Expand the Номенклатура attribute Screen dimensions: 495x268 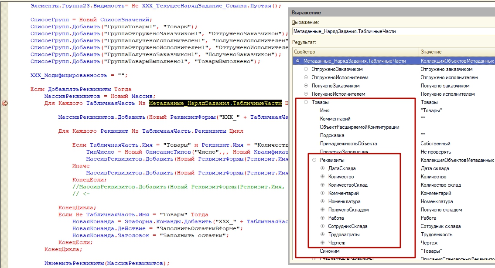(x=322, y=201)
